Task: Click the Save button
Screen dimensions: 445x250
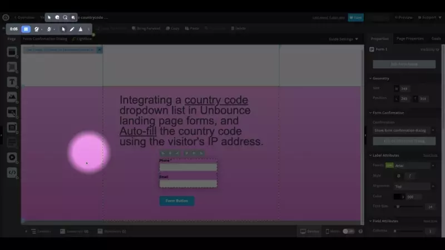Action: pyautogui.click(x=355, y=18)
